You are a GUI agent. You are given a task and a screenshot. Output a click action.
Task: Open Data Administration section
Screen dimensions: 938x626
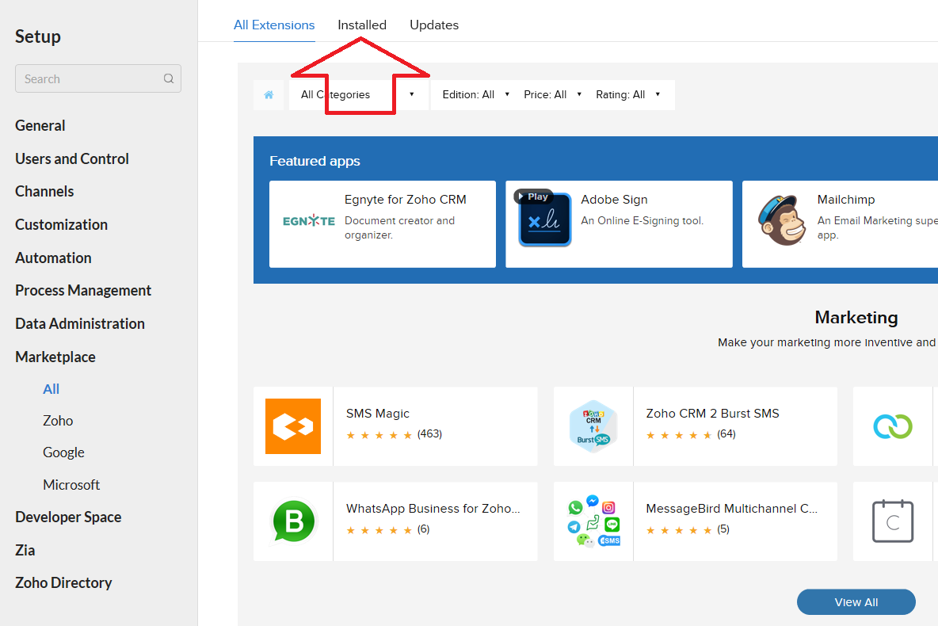pyautogui.click(x=79, y=324)
